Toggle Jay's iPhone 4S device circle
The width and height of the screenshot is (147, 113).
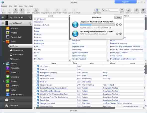pyautogui.click(x=3, y=17)
